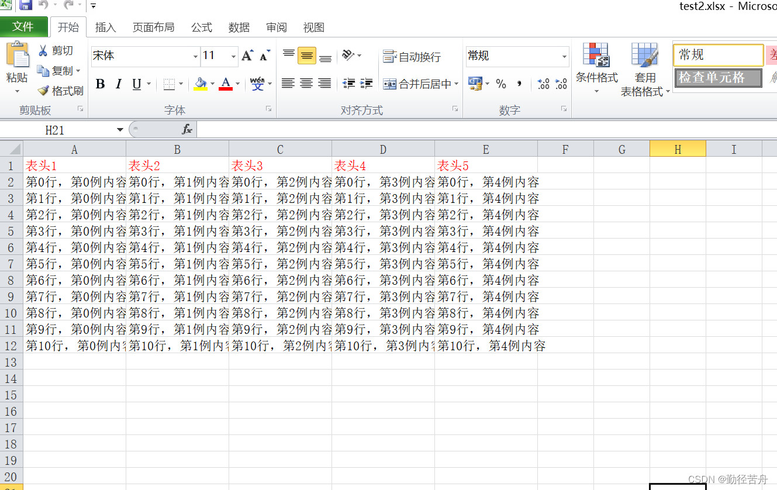Screen dimensions: 777x490
Task: Open the Font Color dropdown arrow
Action: coord(237,84)
